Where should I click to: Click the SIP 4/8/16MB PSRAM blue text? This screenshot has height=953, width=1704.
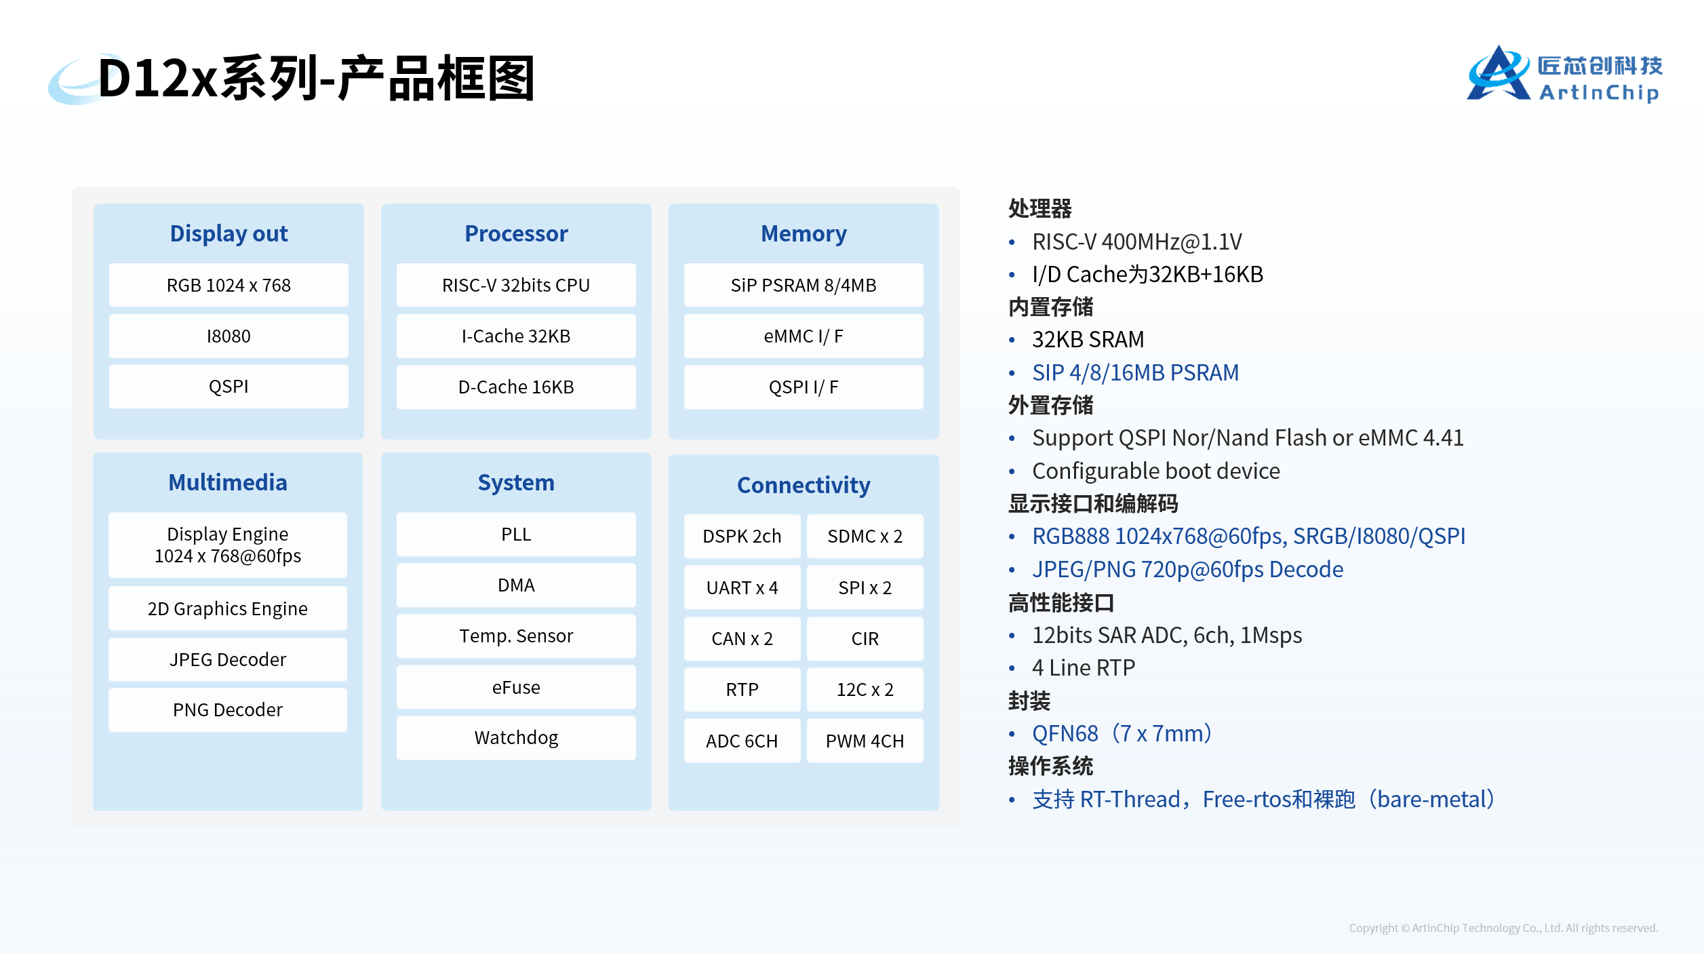(1135, 372)
